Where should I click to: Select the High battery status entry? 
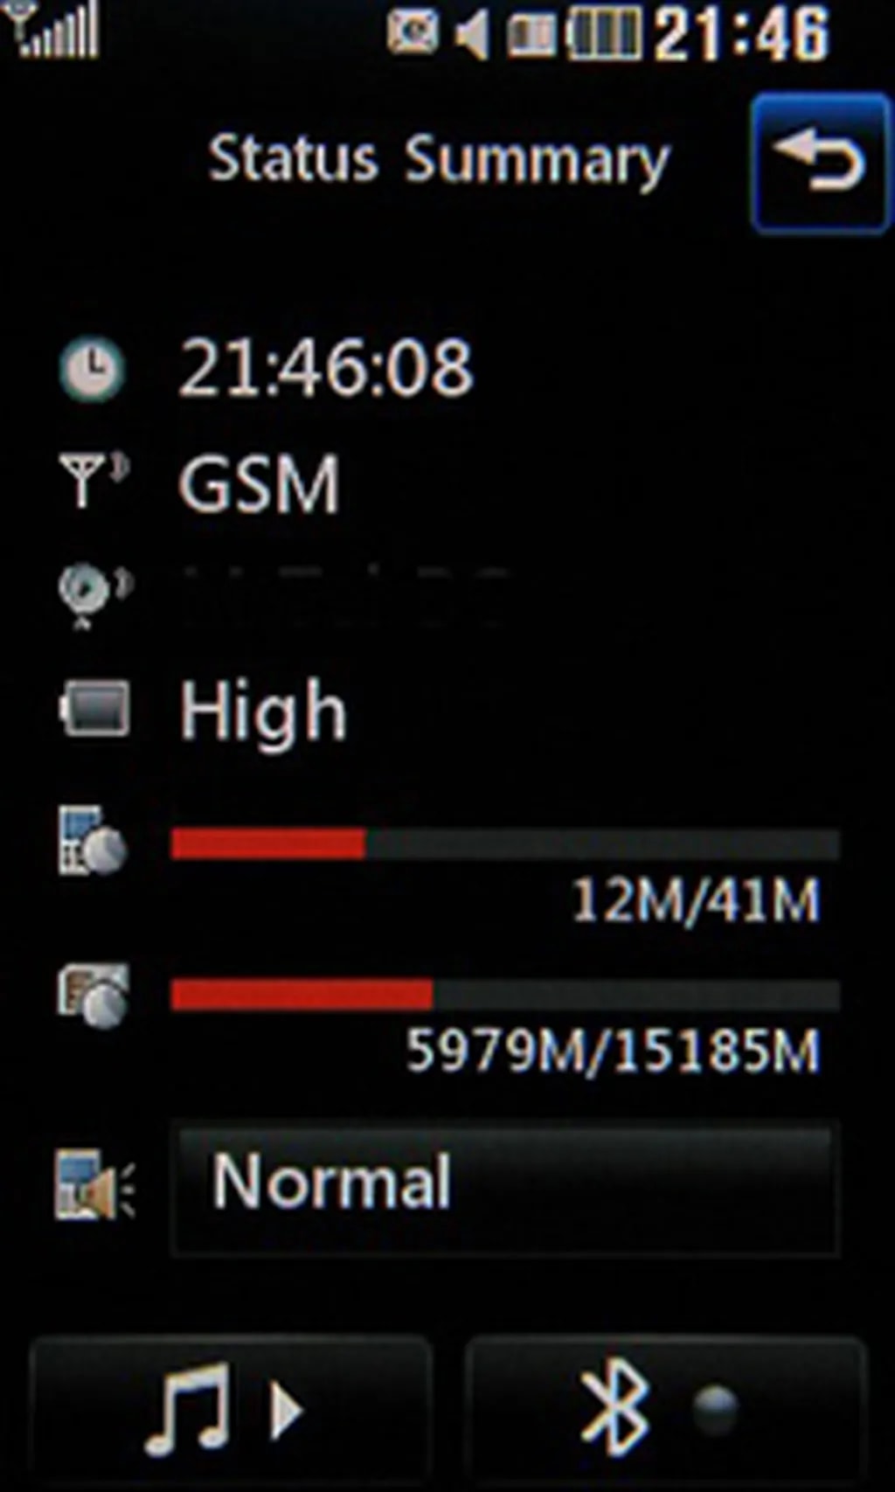pos(263,711)
